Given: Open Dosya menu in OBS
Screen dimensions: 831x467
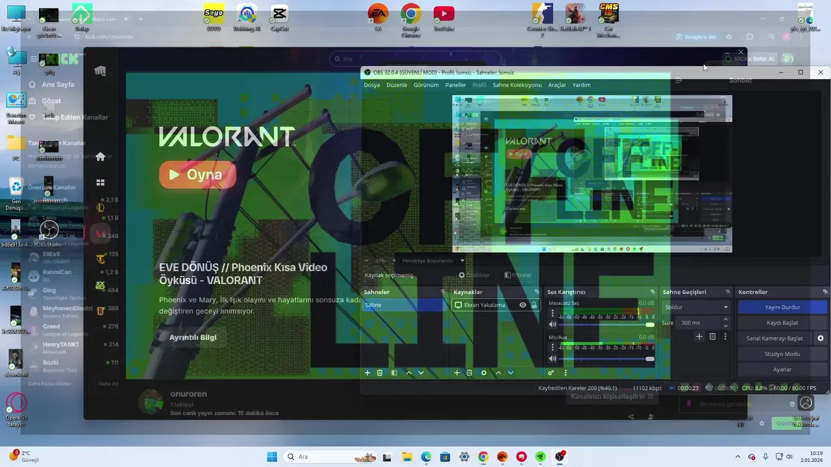Looking at the screenshot, I should coord(372,85).
